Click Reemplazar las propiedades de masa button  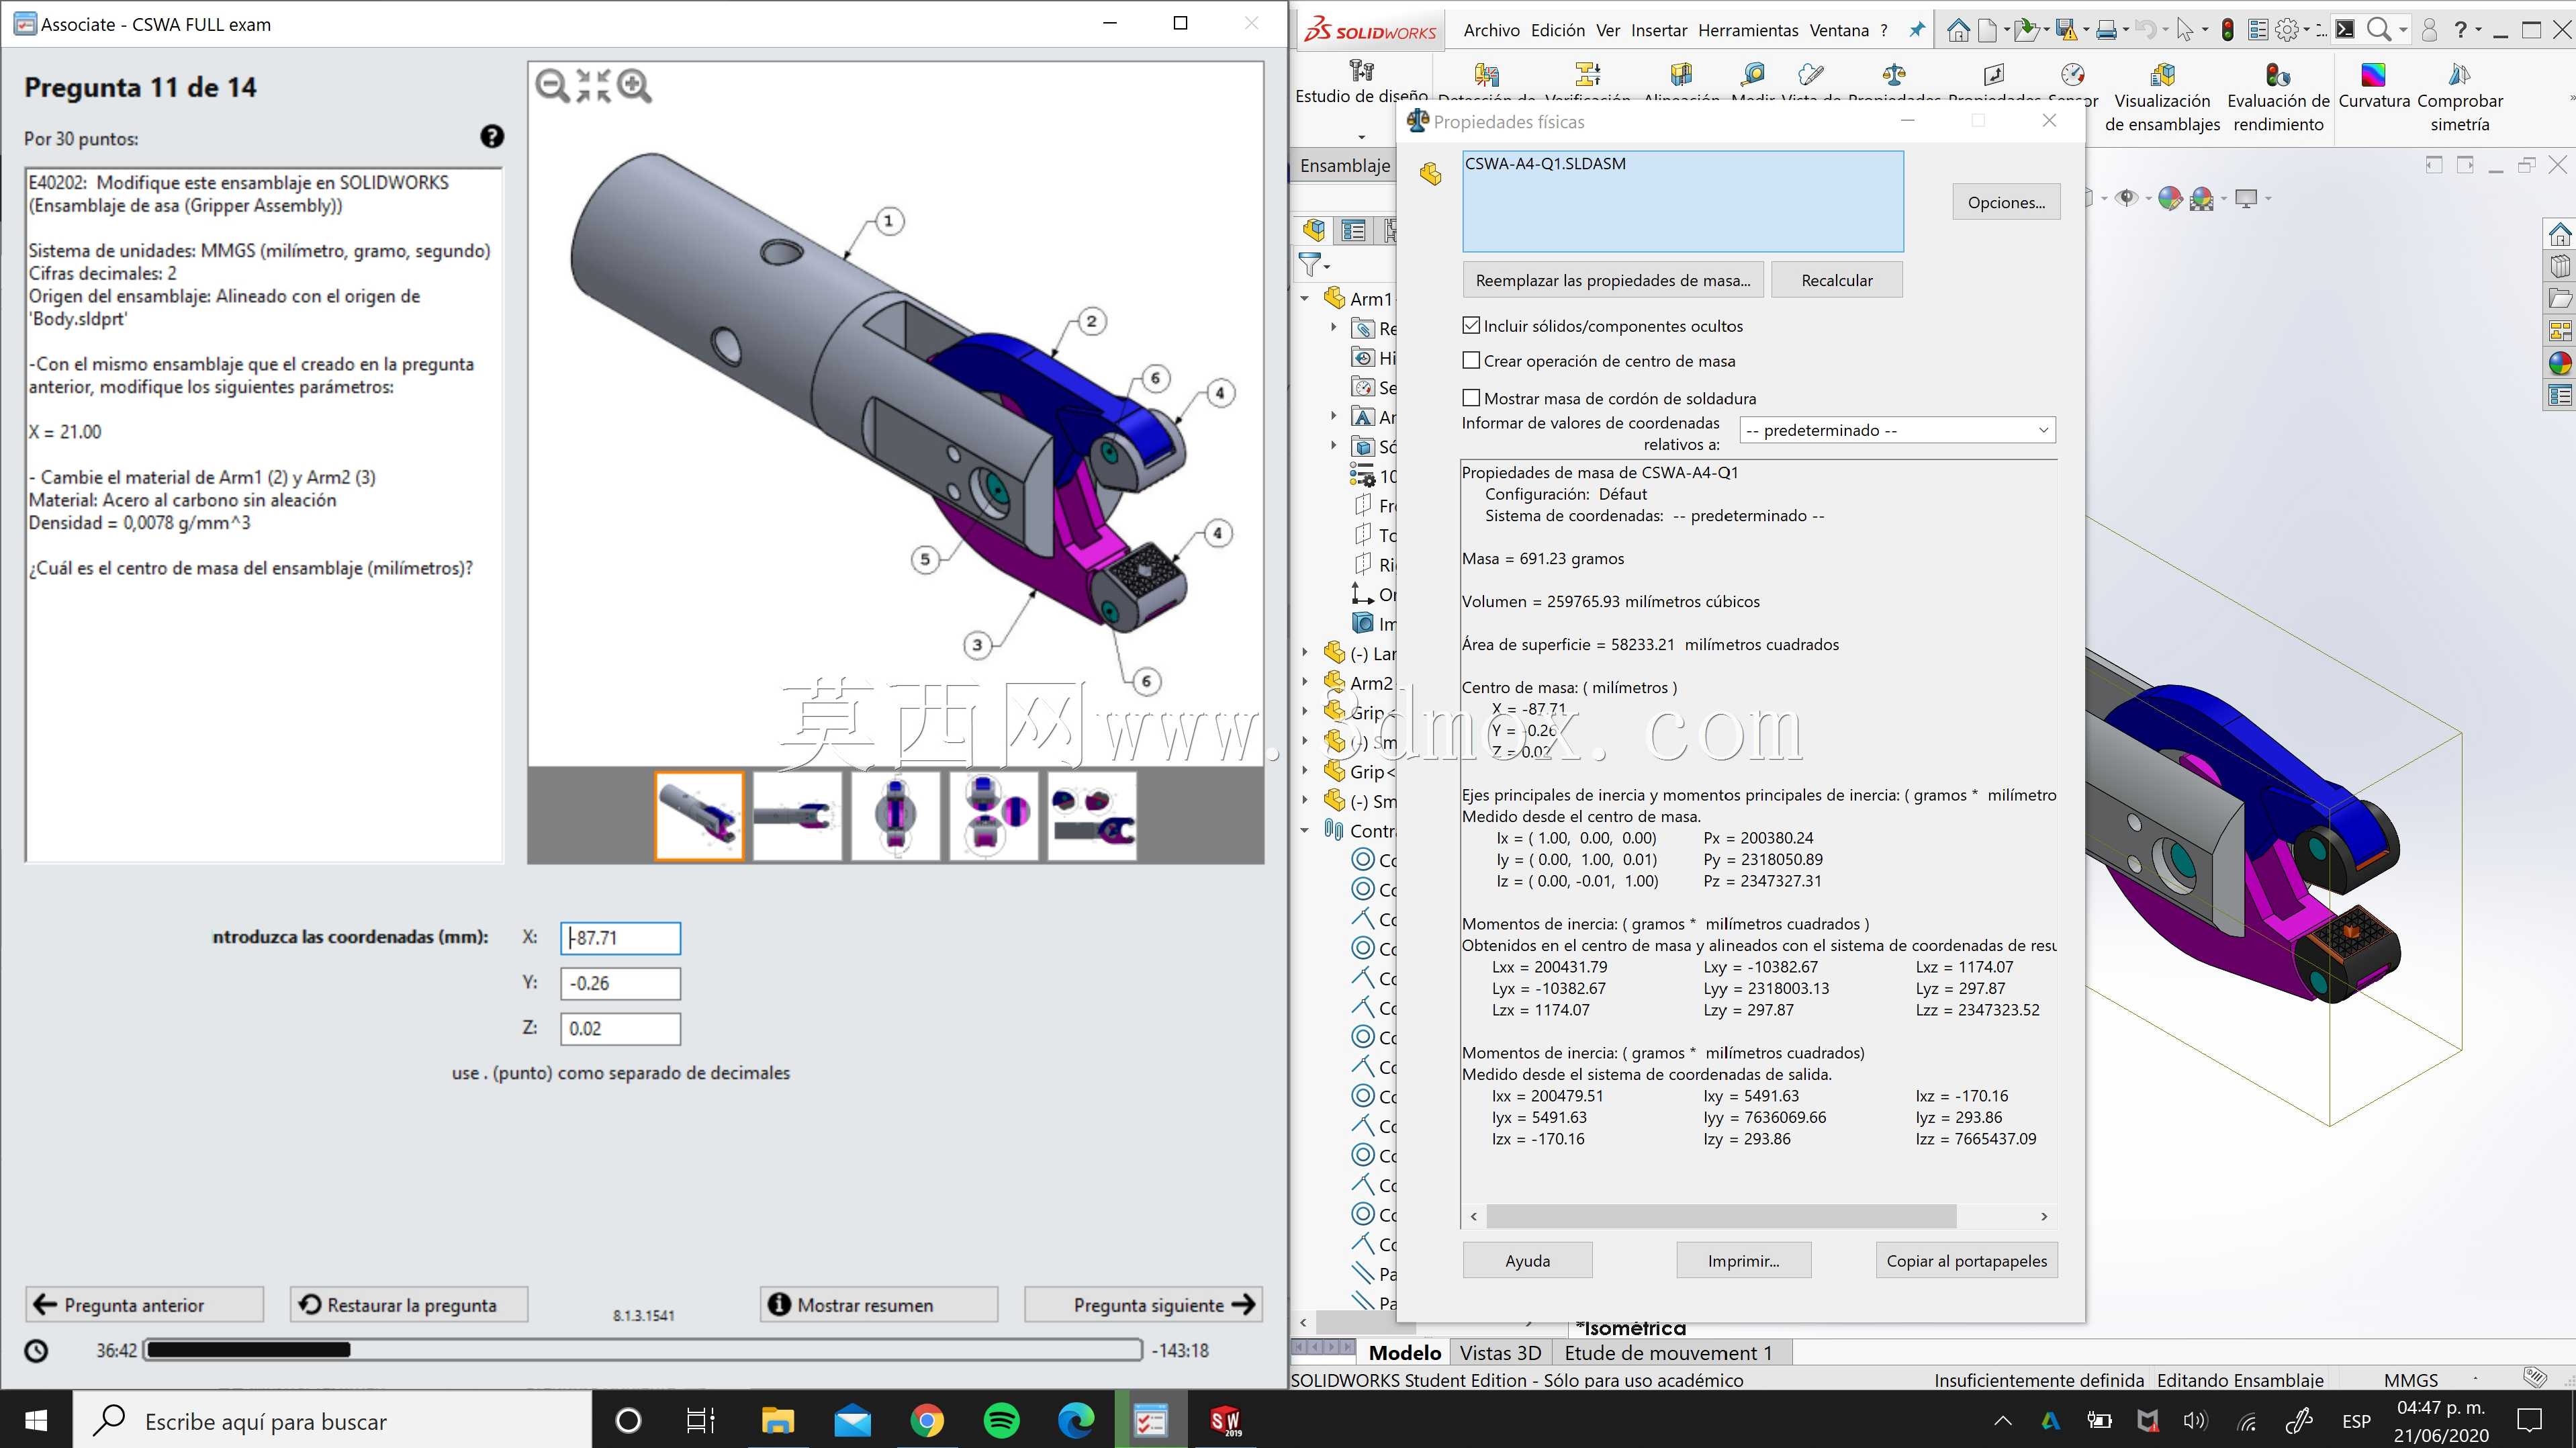pyautogui.click(x=1613, y=280)
